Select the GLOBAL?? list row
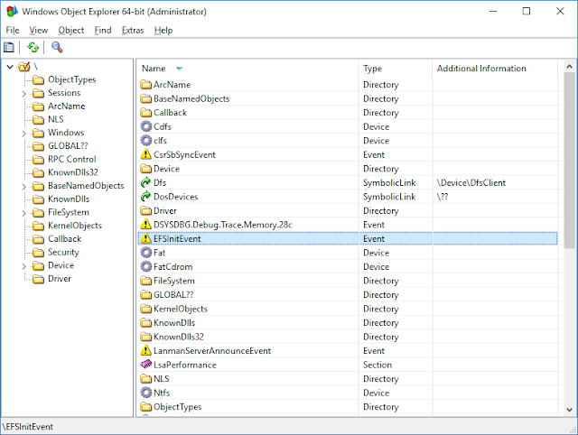 coord(348,295)
